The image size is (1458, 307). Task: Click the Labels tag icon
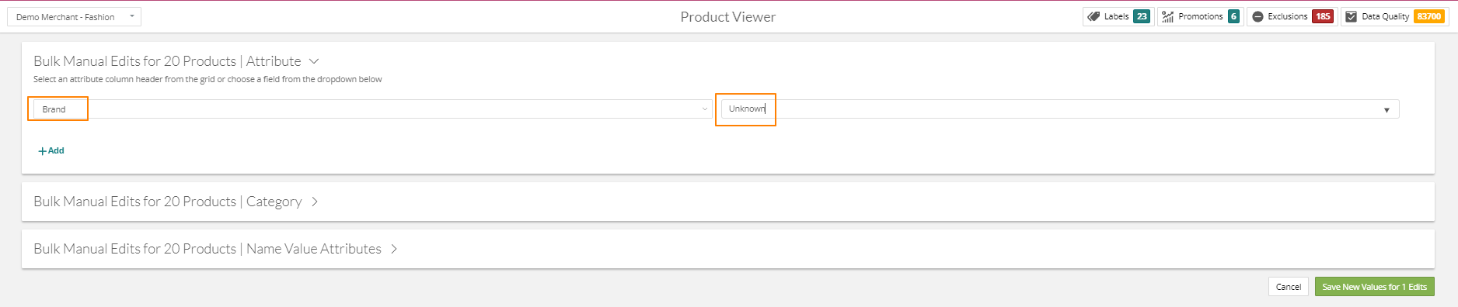pos(1093,16)
